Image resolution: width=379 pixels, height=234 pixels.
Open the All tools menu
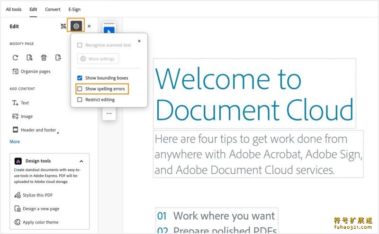(x=14, y=9)
